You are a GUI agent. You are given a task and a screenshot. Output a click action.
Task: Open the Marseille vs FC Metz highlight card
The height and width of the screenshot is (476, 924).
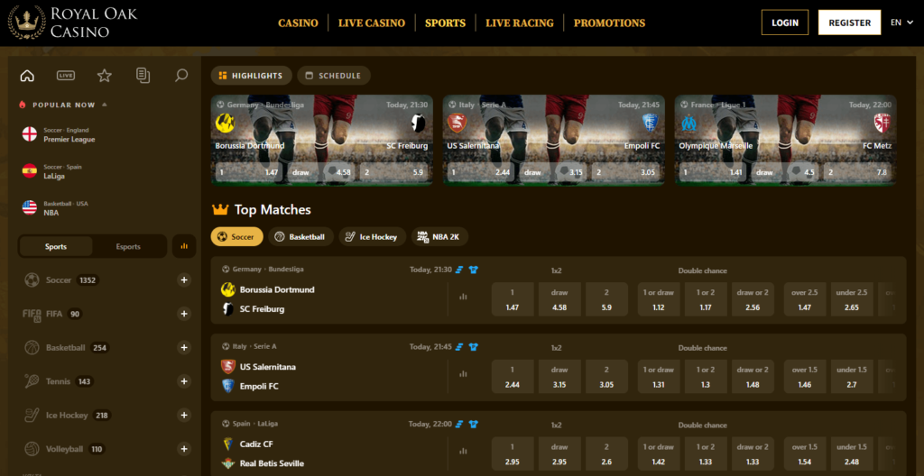tap(786, 141)
